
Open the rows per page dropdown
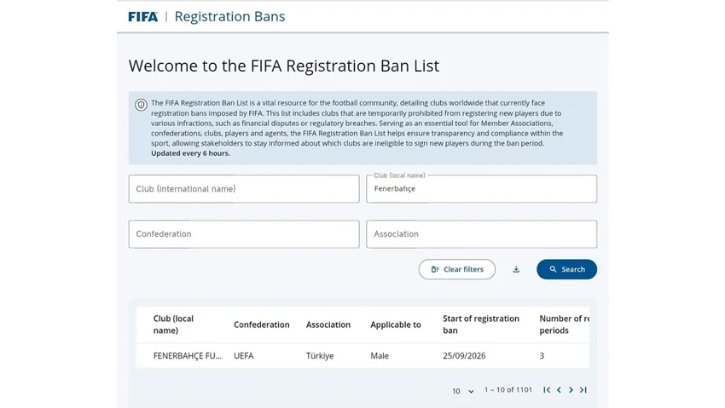tap(463, 391)
